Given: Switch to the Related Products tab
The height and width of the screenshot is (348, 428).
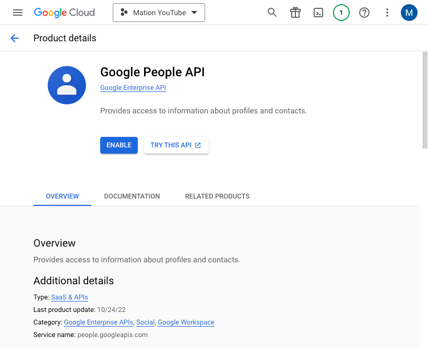Looking at the screenshot, I should (x=217, y=196).
